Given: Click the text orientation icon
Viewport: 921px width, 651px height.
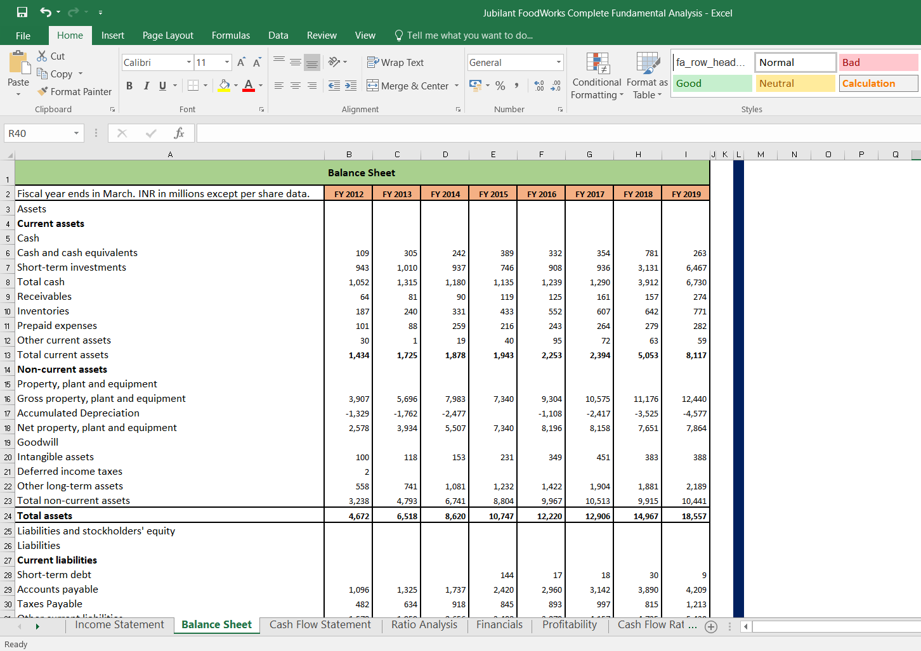Looking at the screenshot, I should (x=334, y=61).
